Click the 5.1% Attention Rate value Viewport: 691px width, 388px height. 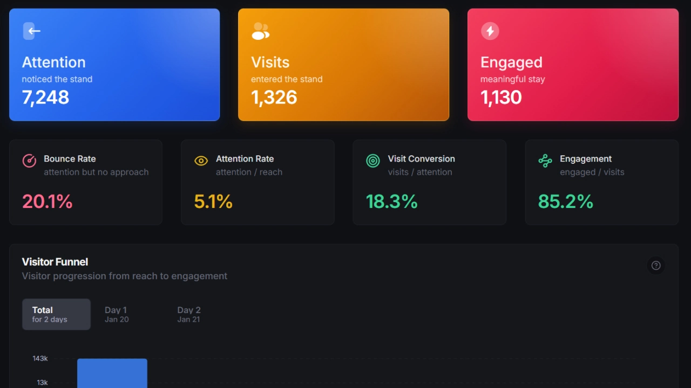pos(213,202)
